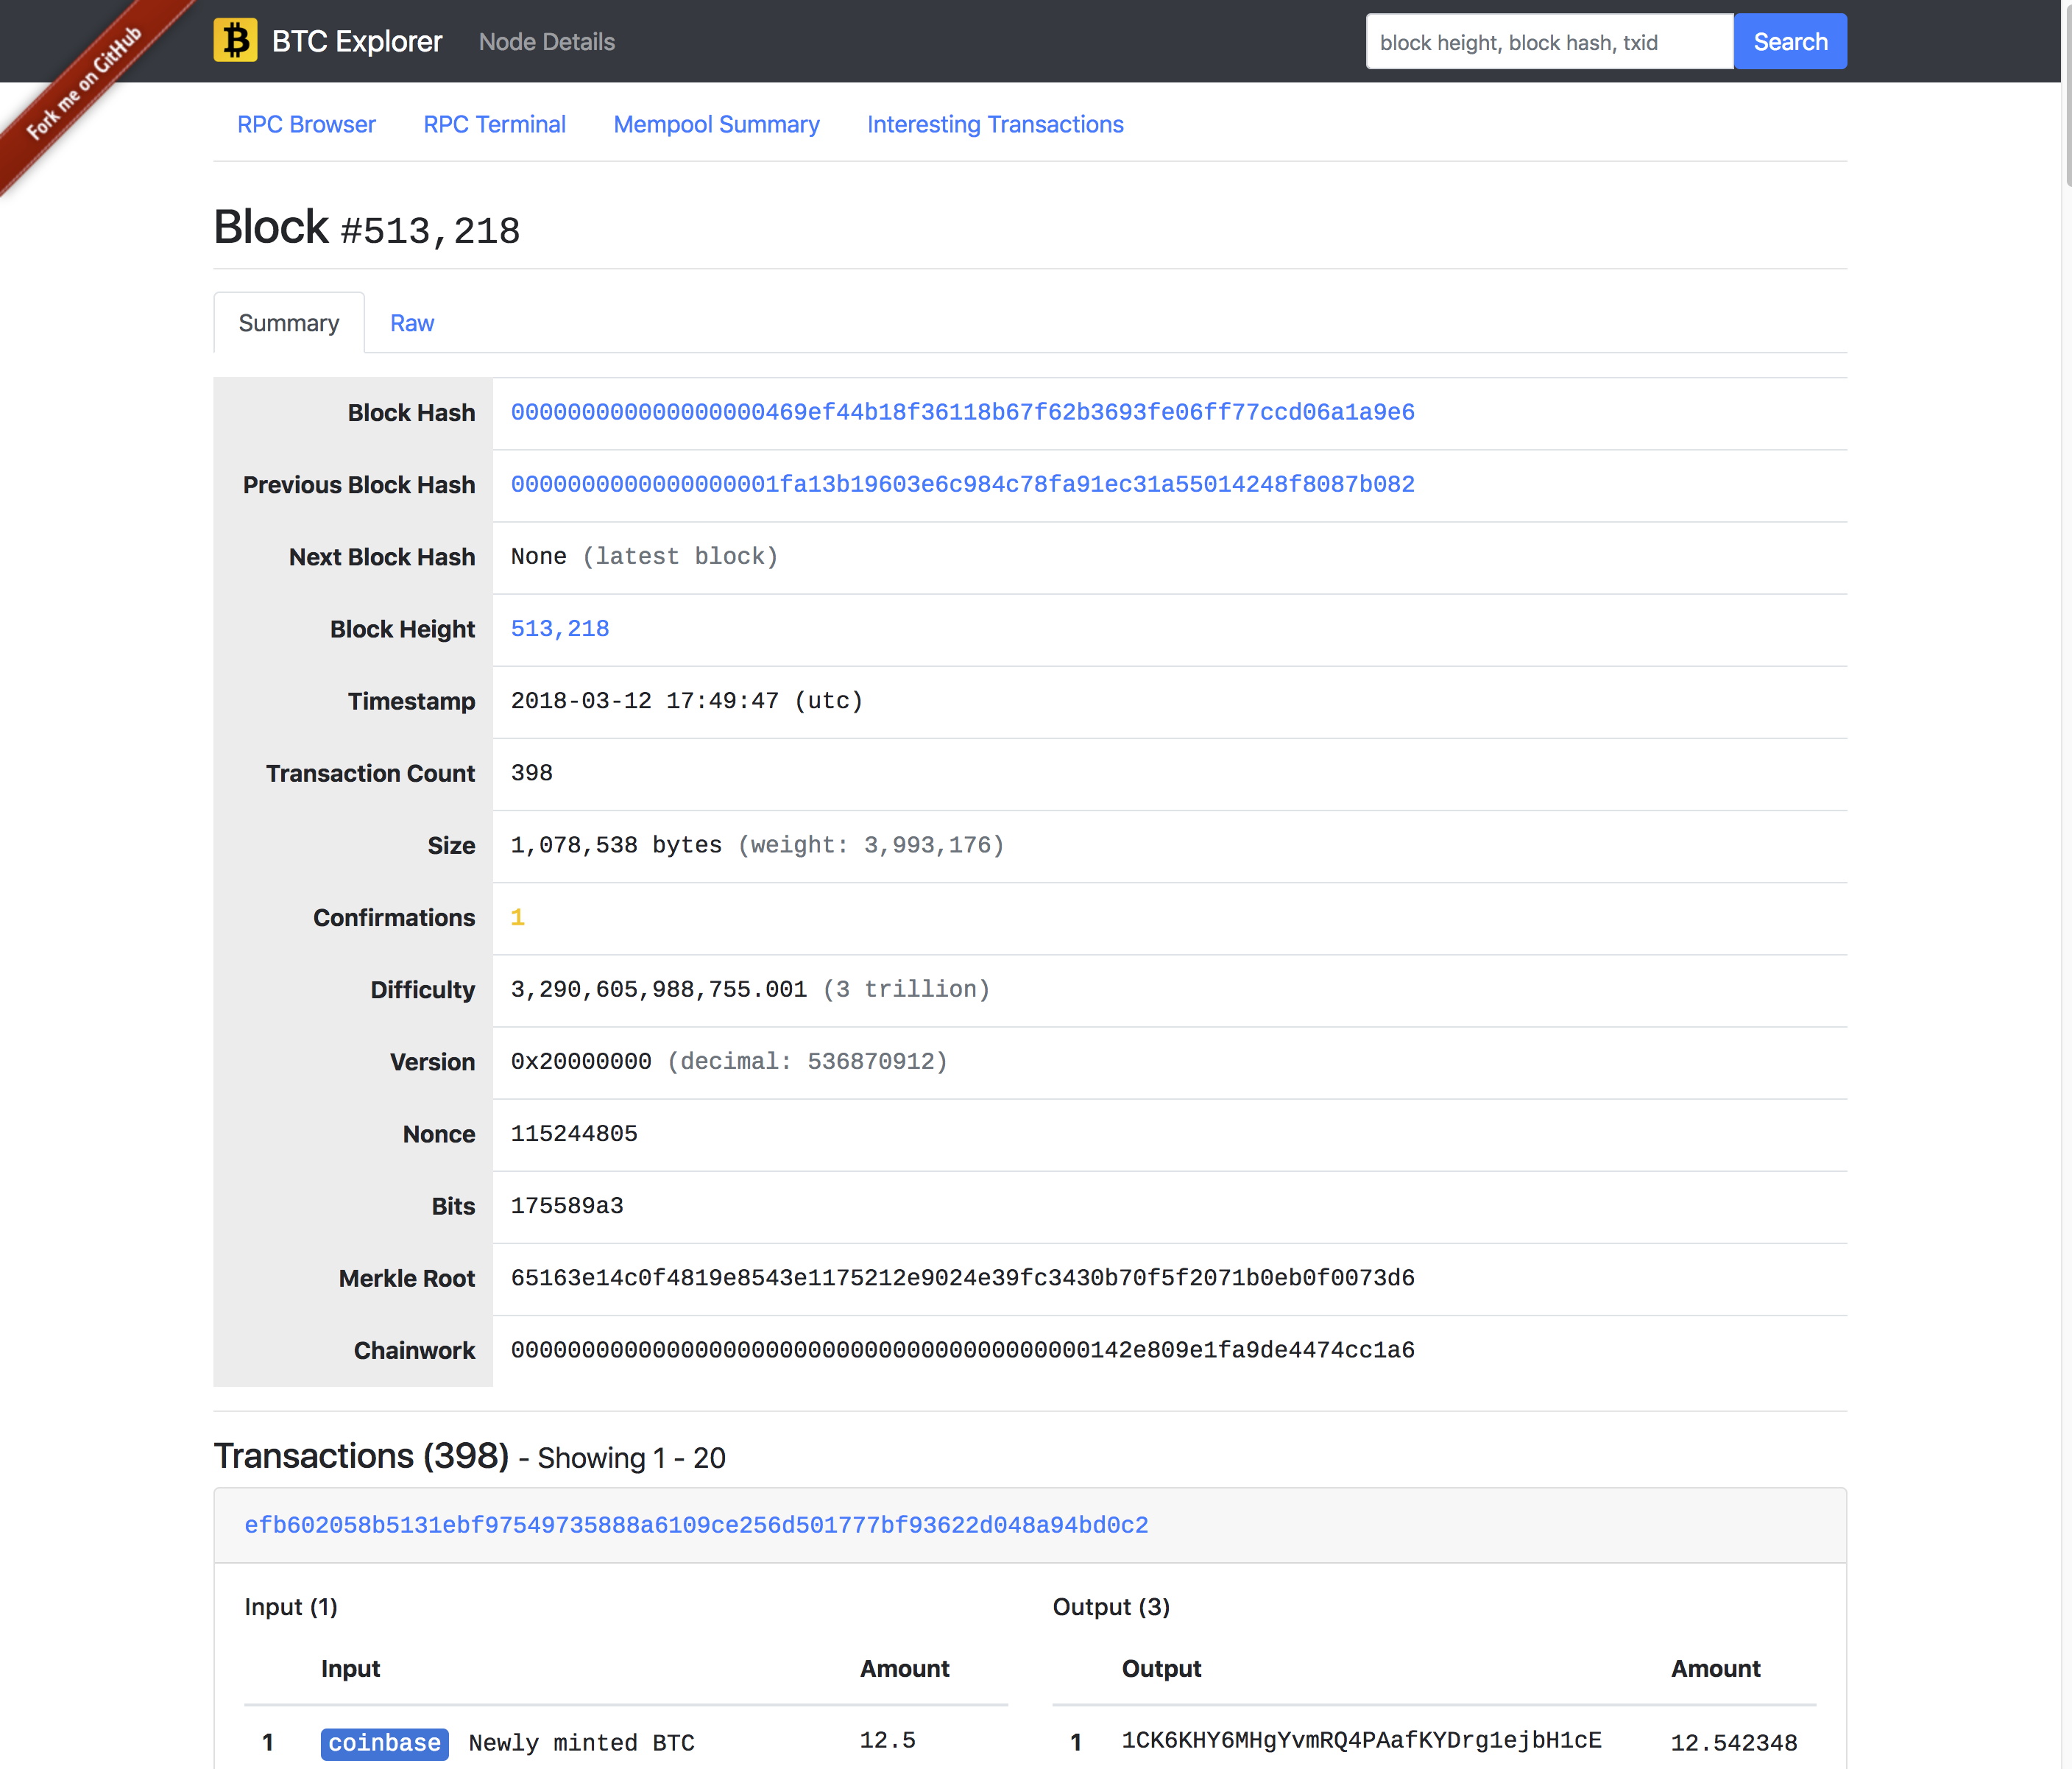Open the Block Hash link
2072x1769 pixels.
coord(962,412)
